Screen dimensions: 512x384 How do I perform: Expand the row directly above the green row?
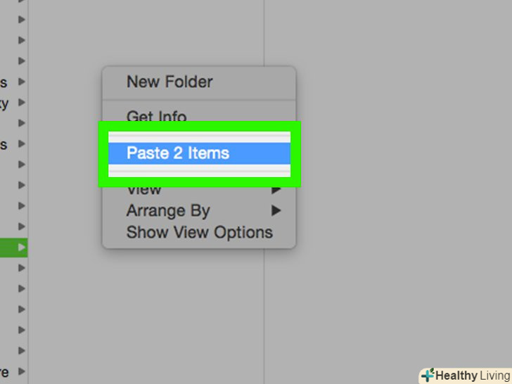tap(22, 226)
